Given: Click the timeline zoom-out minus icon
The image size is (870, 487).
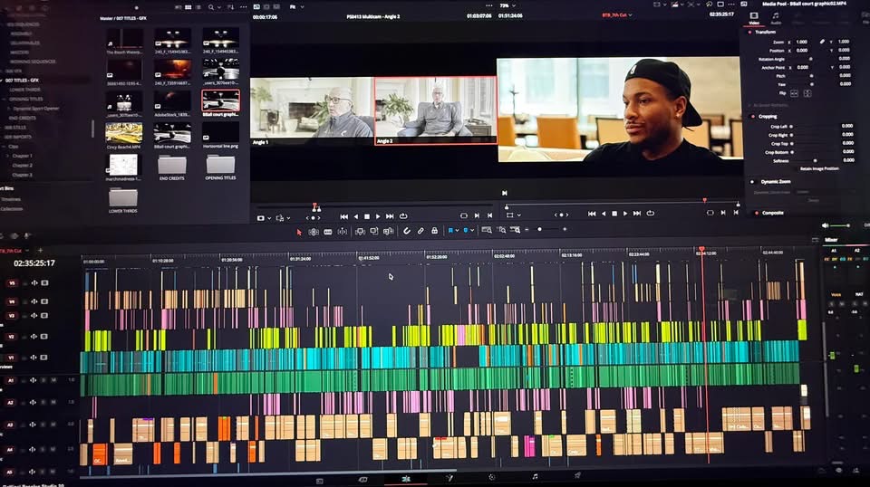Looking at the screenshot, I should pyautogui.click(x=527, y=230).
